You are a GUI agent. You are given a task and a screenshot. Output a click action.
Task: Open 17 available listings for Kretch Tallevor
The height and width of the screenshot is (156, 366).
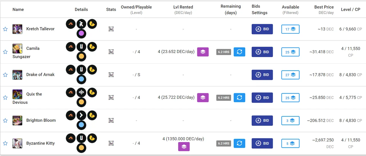click(x=290, y=29)
